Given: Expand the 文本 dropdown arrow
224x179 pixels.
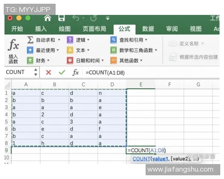Looking at the screenshot, I should pyautogui.click(x=88, y=50).
